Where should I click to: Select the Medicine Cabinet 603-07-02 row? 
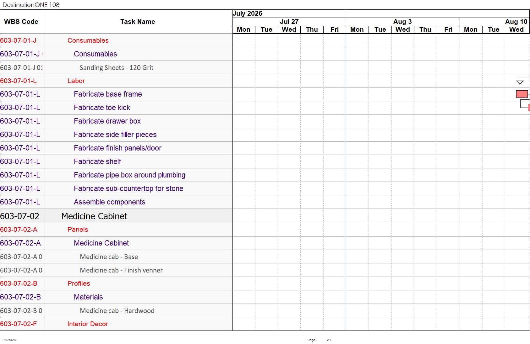[116, 216]
